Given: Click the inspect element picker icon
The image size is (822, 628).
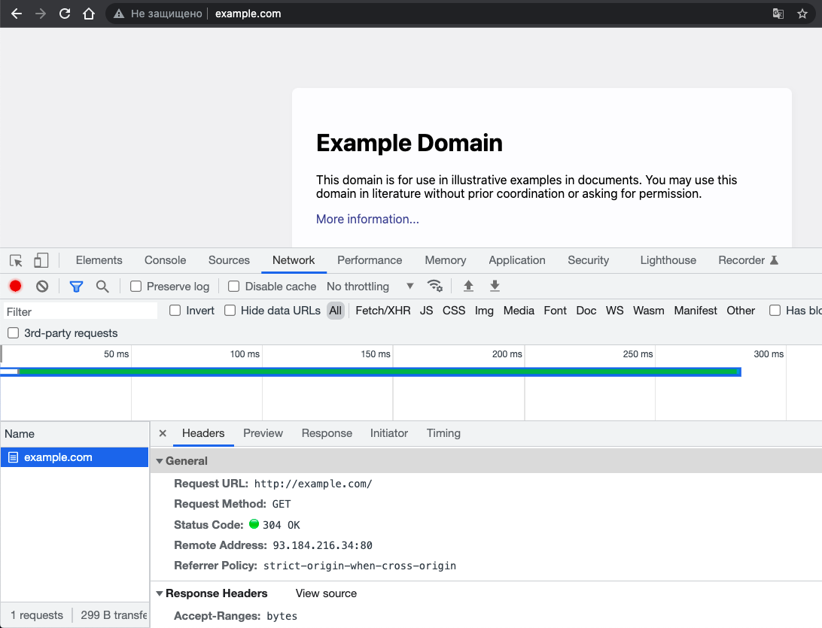Looking at the screenshot, I should click(16, 260).
